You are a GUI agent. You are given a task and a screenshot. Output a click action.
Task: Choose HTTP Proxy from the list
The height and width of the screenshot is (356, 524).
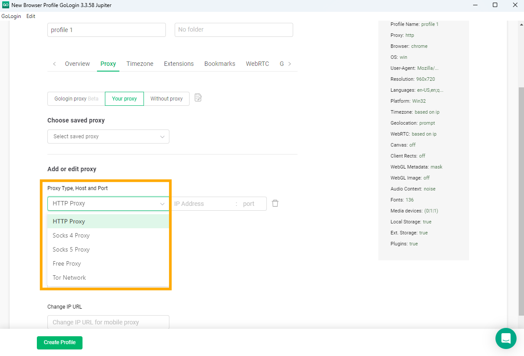(108, 221)
